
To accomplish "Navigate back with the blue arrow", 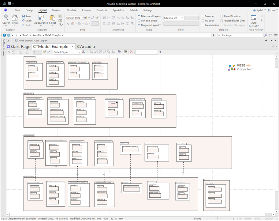I will click(5, 35).
